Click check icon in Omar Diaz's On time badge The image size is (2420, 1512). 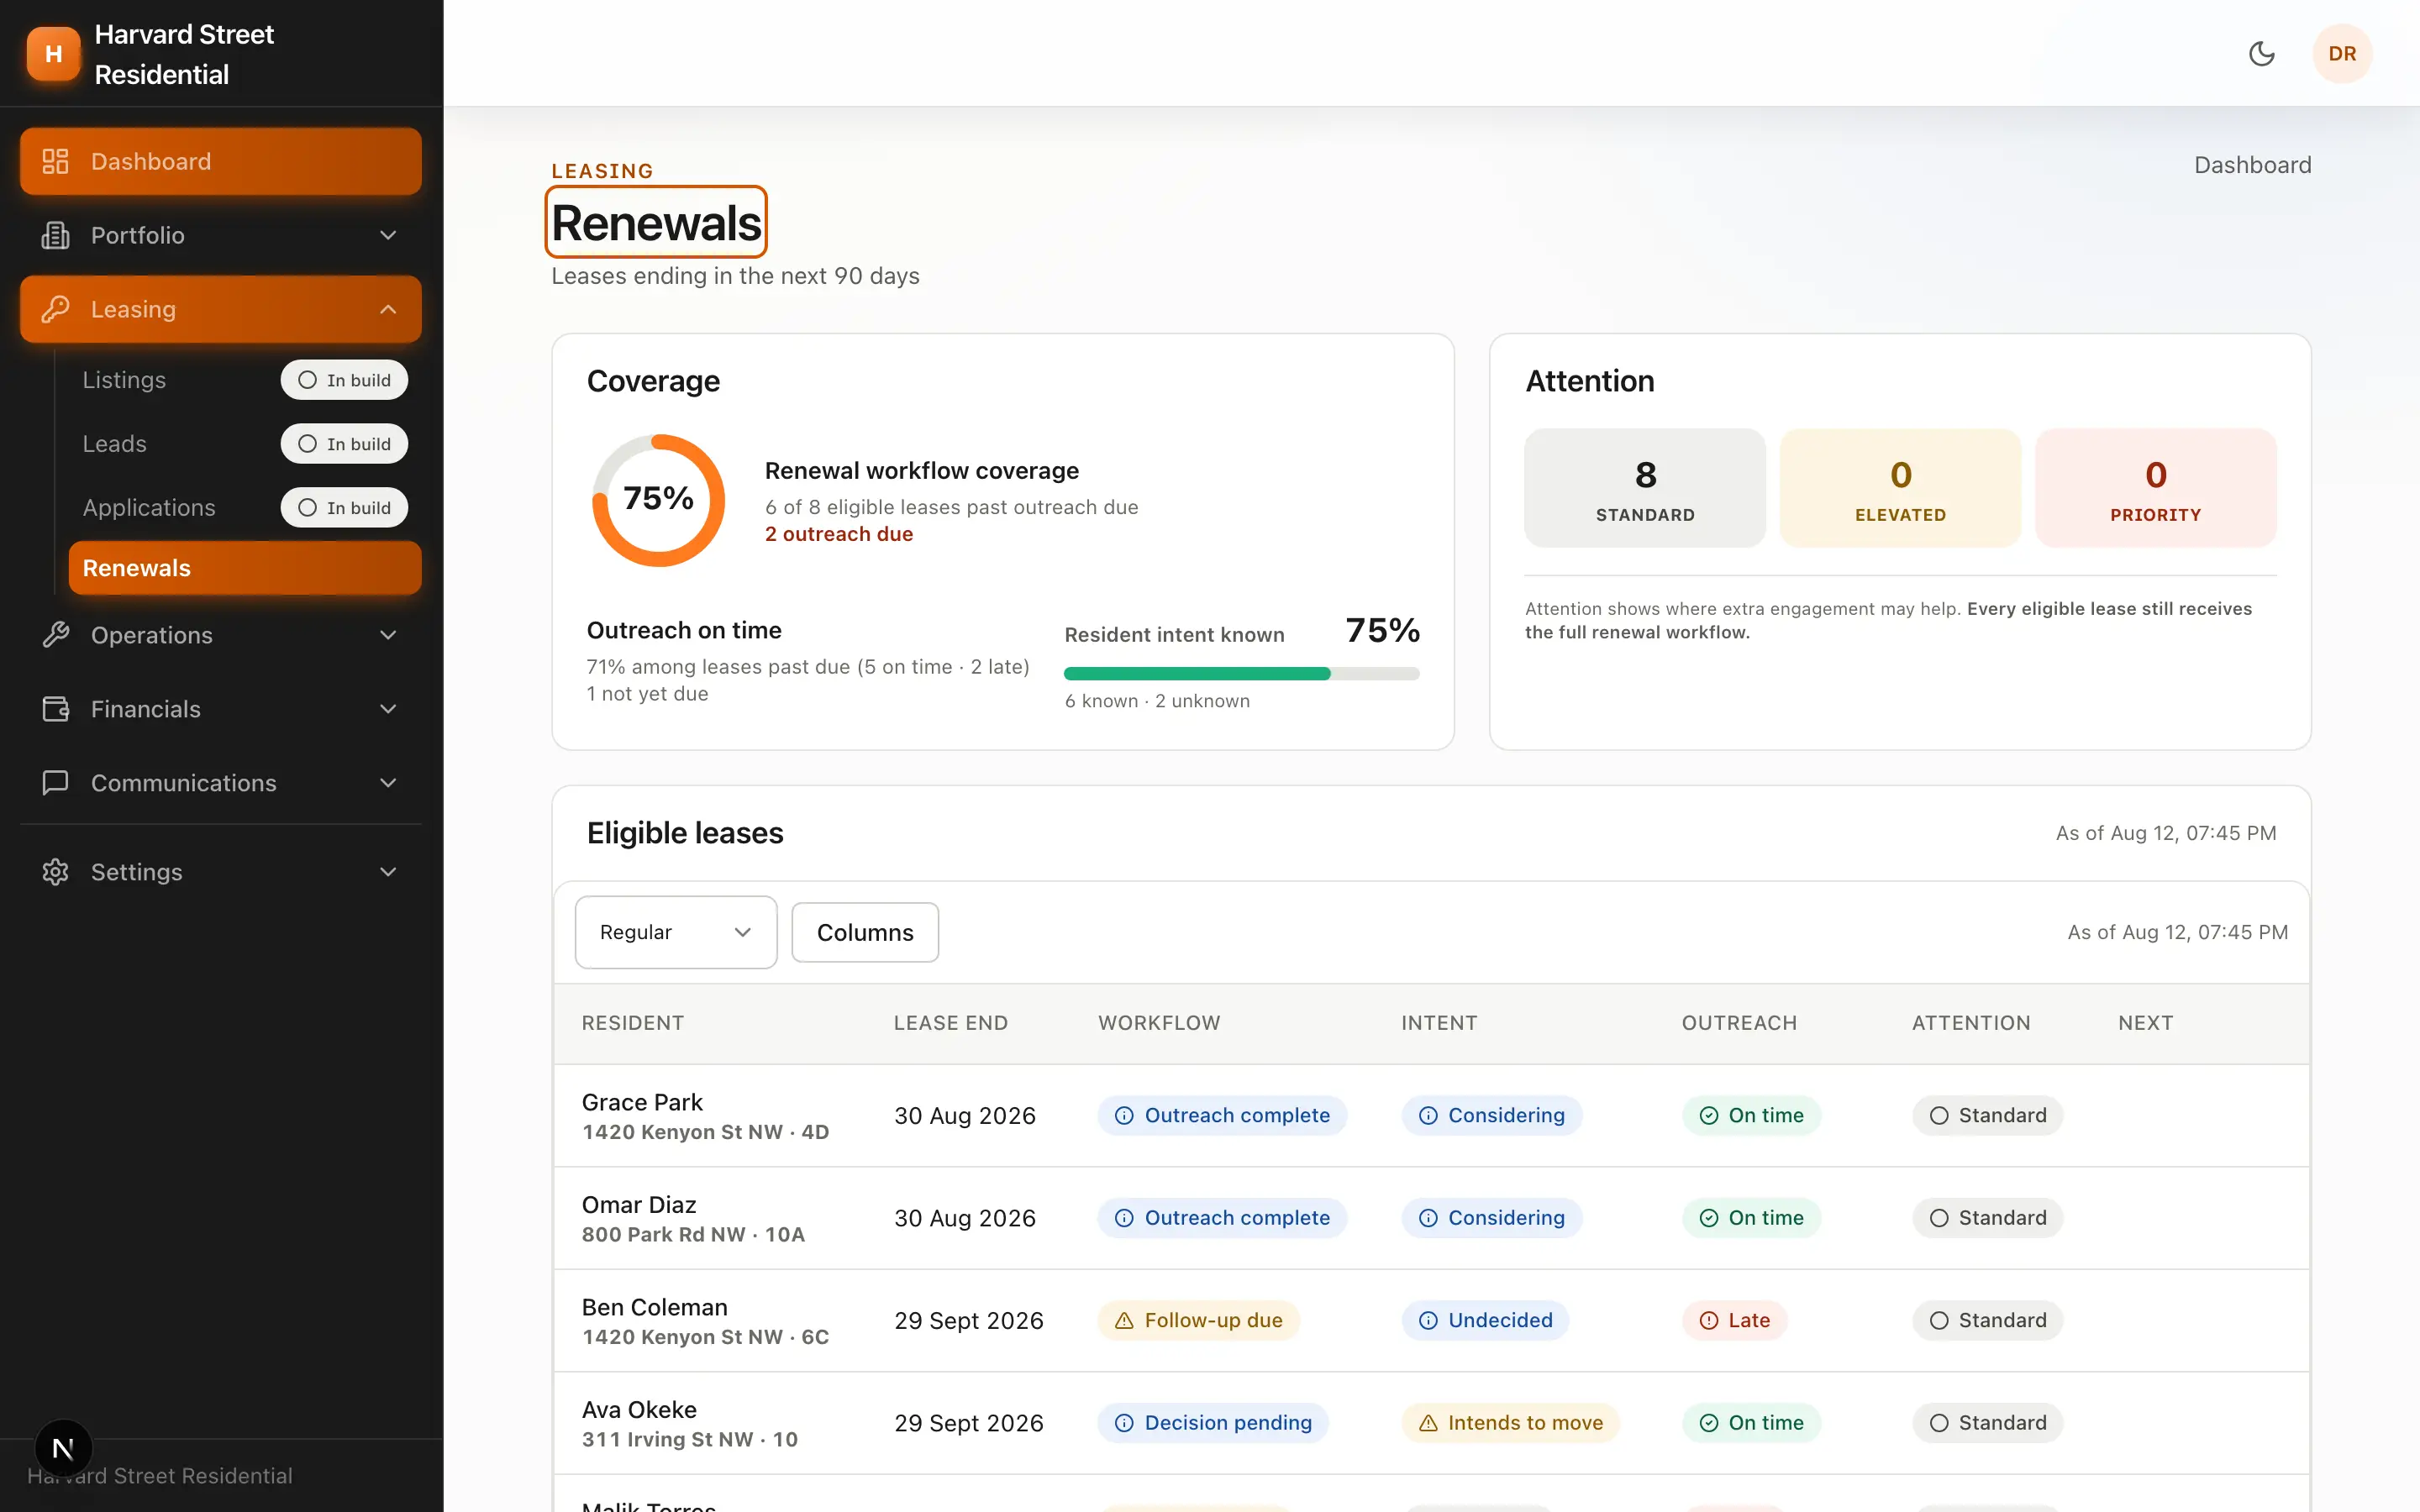pyautogui.click(x=1709, y=1218)
